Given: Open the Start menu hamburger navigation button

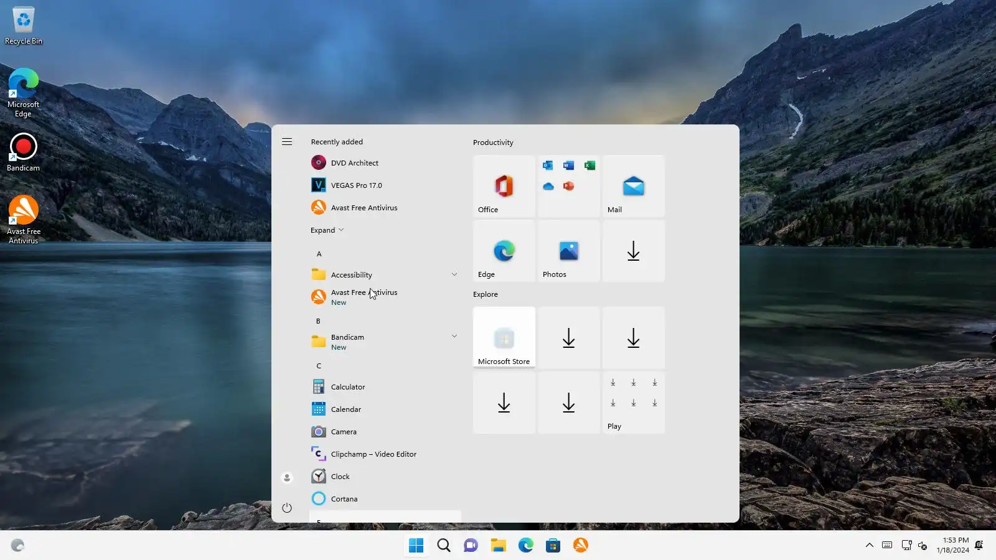Looking at the screenshot, I should (287, 142).
